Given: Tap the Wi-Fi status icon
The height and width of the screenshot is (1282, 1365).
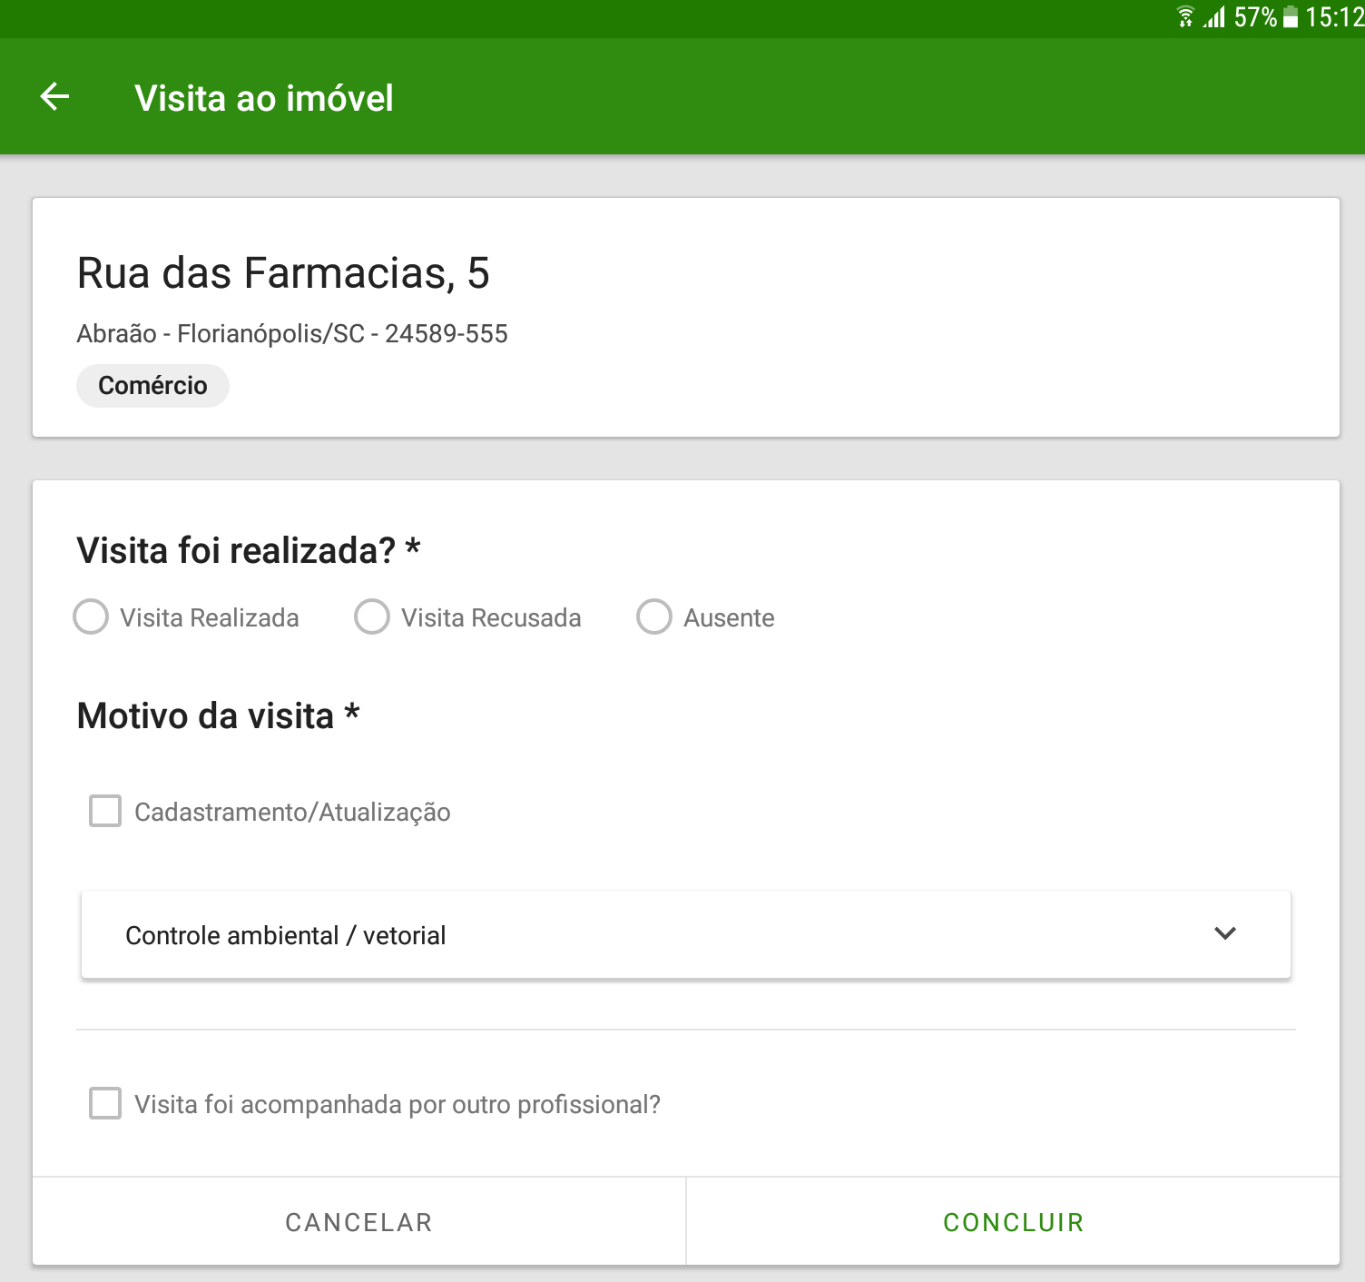Looking at the screenshot, I should coord(1185,17).
